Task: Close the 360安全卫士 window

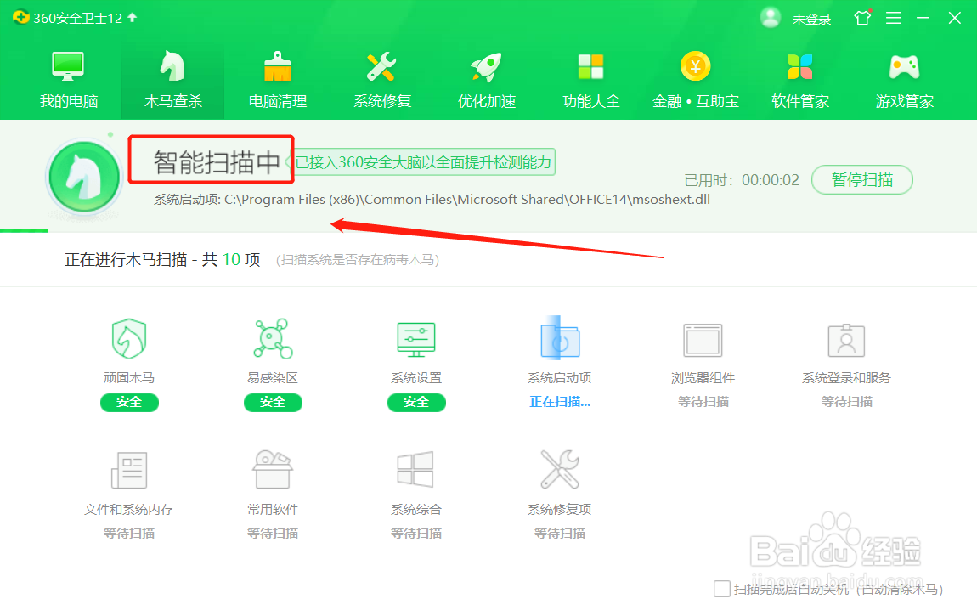Action: 955,18
